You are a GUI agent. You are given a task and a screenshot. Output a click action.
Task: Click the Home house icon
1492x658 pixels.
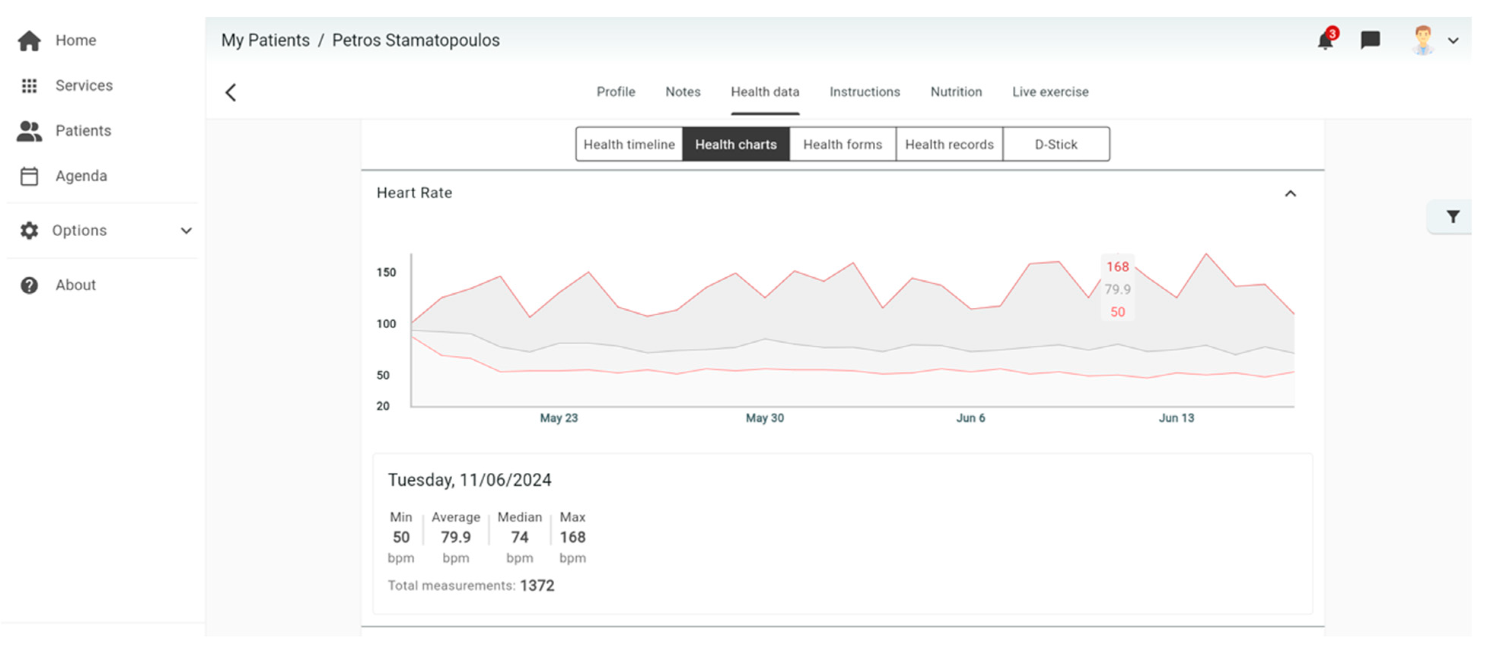pos(29,41)
